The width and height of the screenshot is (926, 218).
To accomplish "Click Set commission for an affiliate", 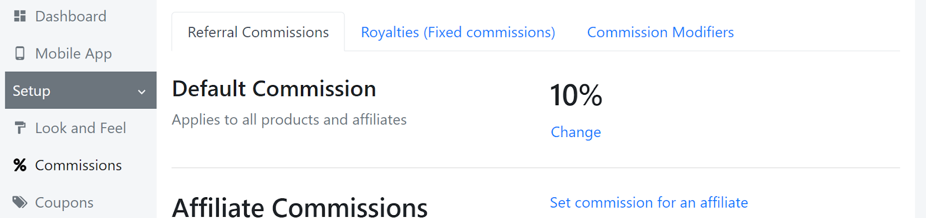I will point(649,202).
